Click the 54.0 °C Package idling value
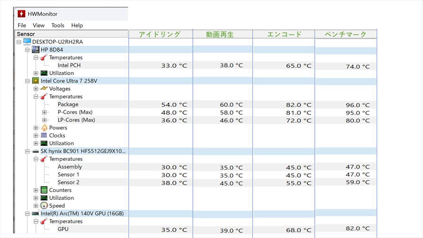 [174, 105]
